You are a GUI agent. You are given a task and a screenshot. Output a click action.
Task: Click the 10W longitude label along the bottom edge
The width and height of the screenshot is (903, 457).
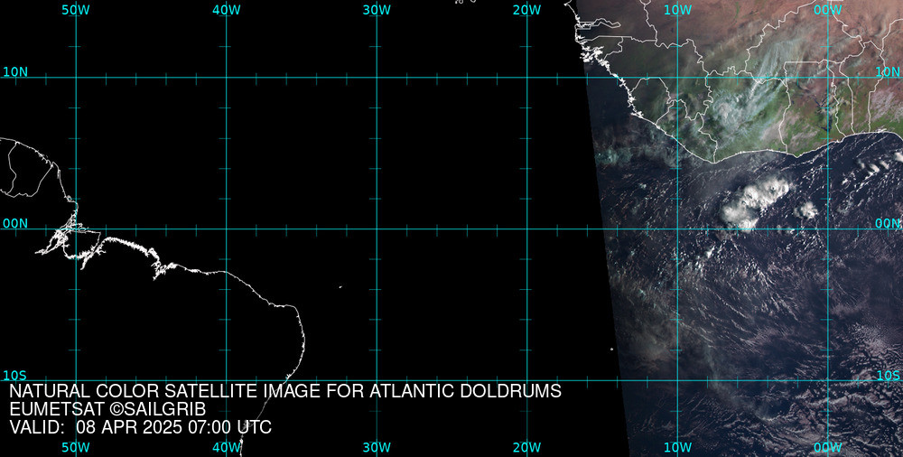point(678,448)
